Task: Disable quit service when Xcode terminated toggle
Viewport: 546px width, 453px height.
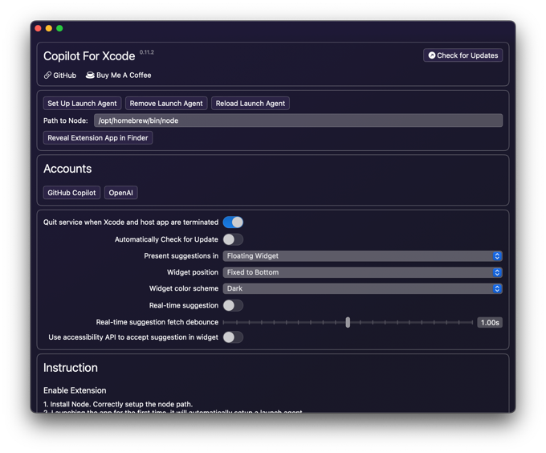Action: (x=233, y=222)
